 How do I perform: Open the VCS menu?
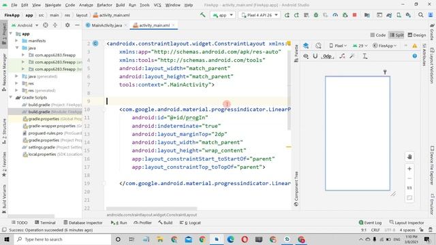(x=157, y=5)
